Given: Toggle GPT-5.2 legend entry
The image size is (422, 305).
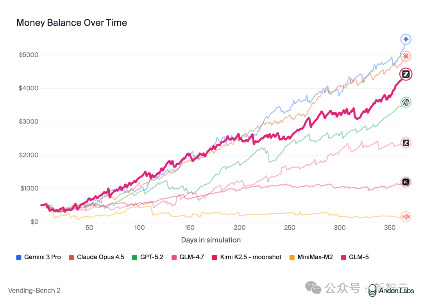Looking at the screenshot, I should (148, 257).
